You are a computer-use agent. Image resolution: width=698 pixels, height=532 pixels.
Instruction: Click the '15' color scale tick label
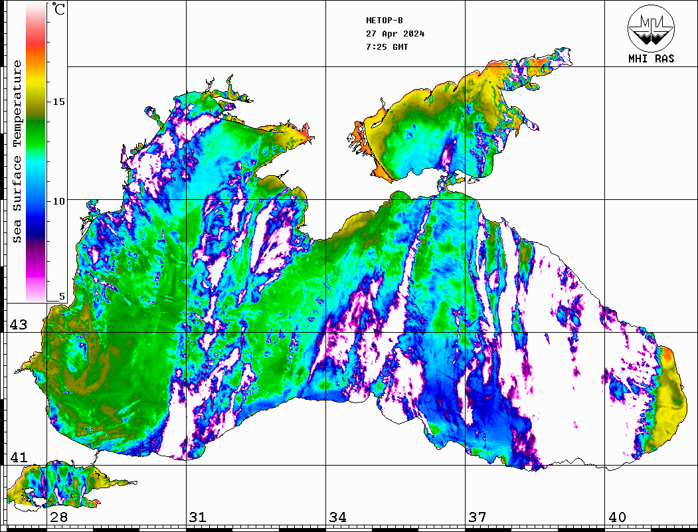(58, 102)
